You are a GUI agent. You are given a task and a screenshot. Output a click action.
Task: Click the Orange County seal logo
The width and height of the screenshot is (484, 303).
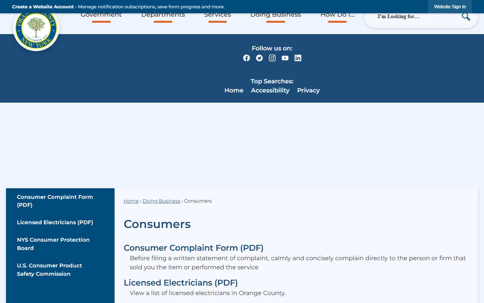(x=36, y=30)
